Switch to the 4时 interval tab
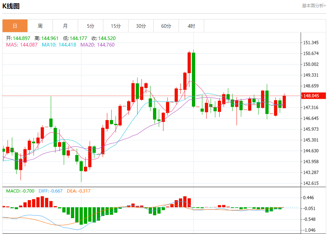 pos(192,26)
